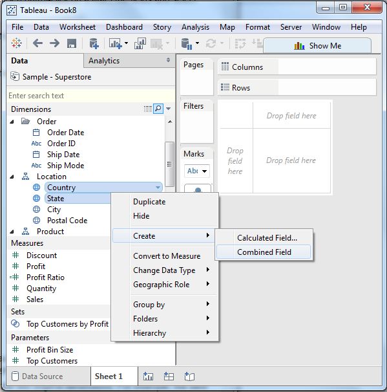
Task: Toggle the view data grid icon in Dimensions header
Action: 148,109
